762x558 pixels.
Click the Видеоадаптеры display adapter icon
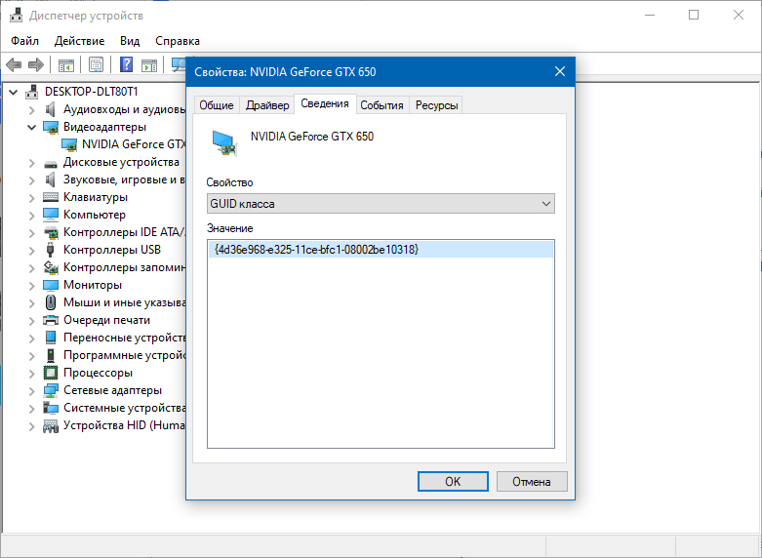click(x=51, y=128)
